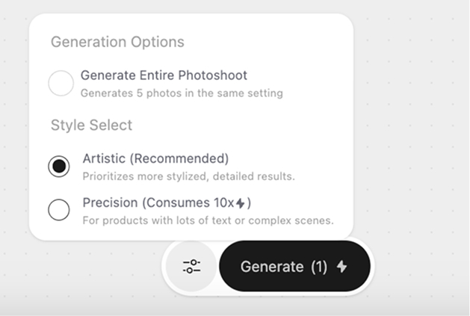Click 'Generates 5 photos in the same setting'
Screen dimensions: 470x316
[182, 93]
